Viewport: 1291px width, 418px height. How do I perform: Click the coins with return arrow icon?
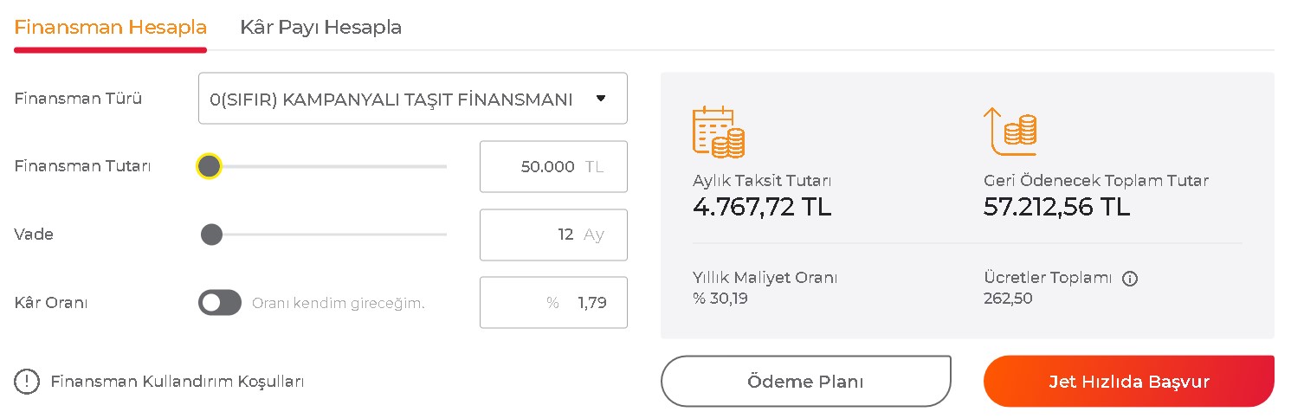1010,131
